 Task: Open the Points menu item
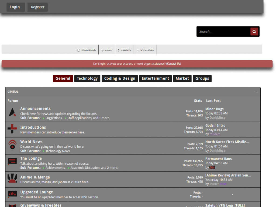pos(125,50)
